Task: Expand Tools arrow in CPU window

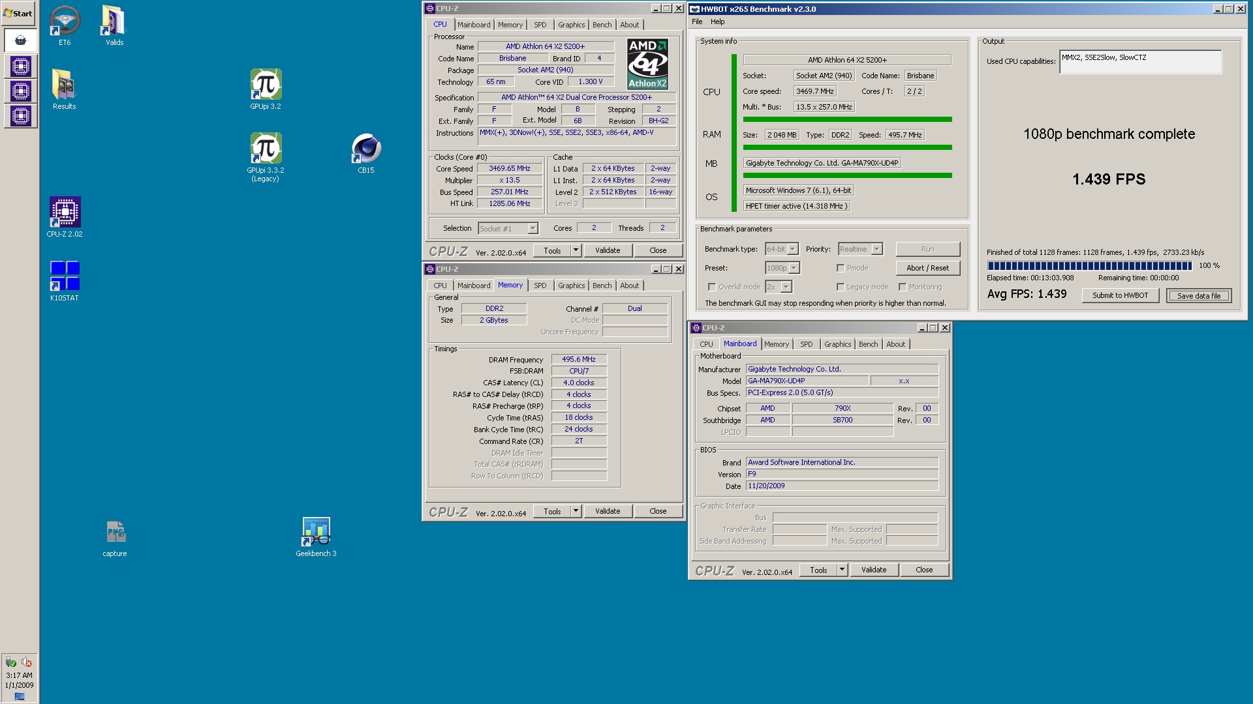Action: pyautogui.click(x=576, y=250)
